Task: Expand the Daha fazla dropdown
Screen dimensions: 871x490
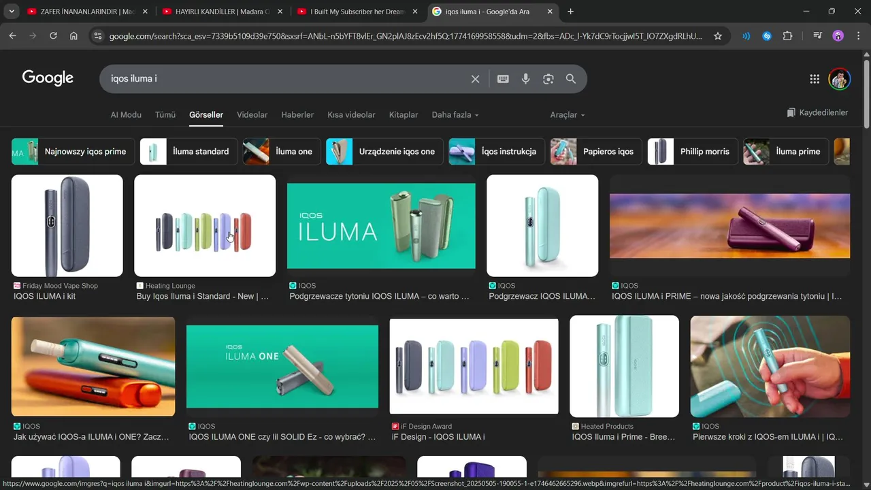Action: click(x=455, y=115)
